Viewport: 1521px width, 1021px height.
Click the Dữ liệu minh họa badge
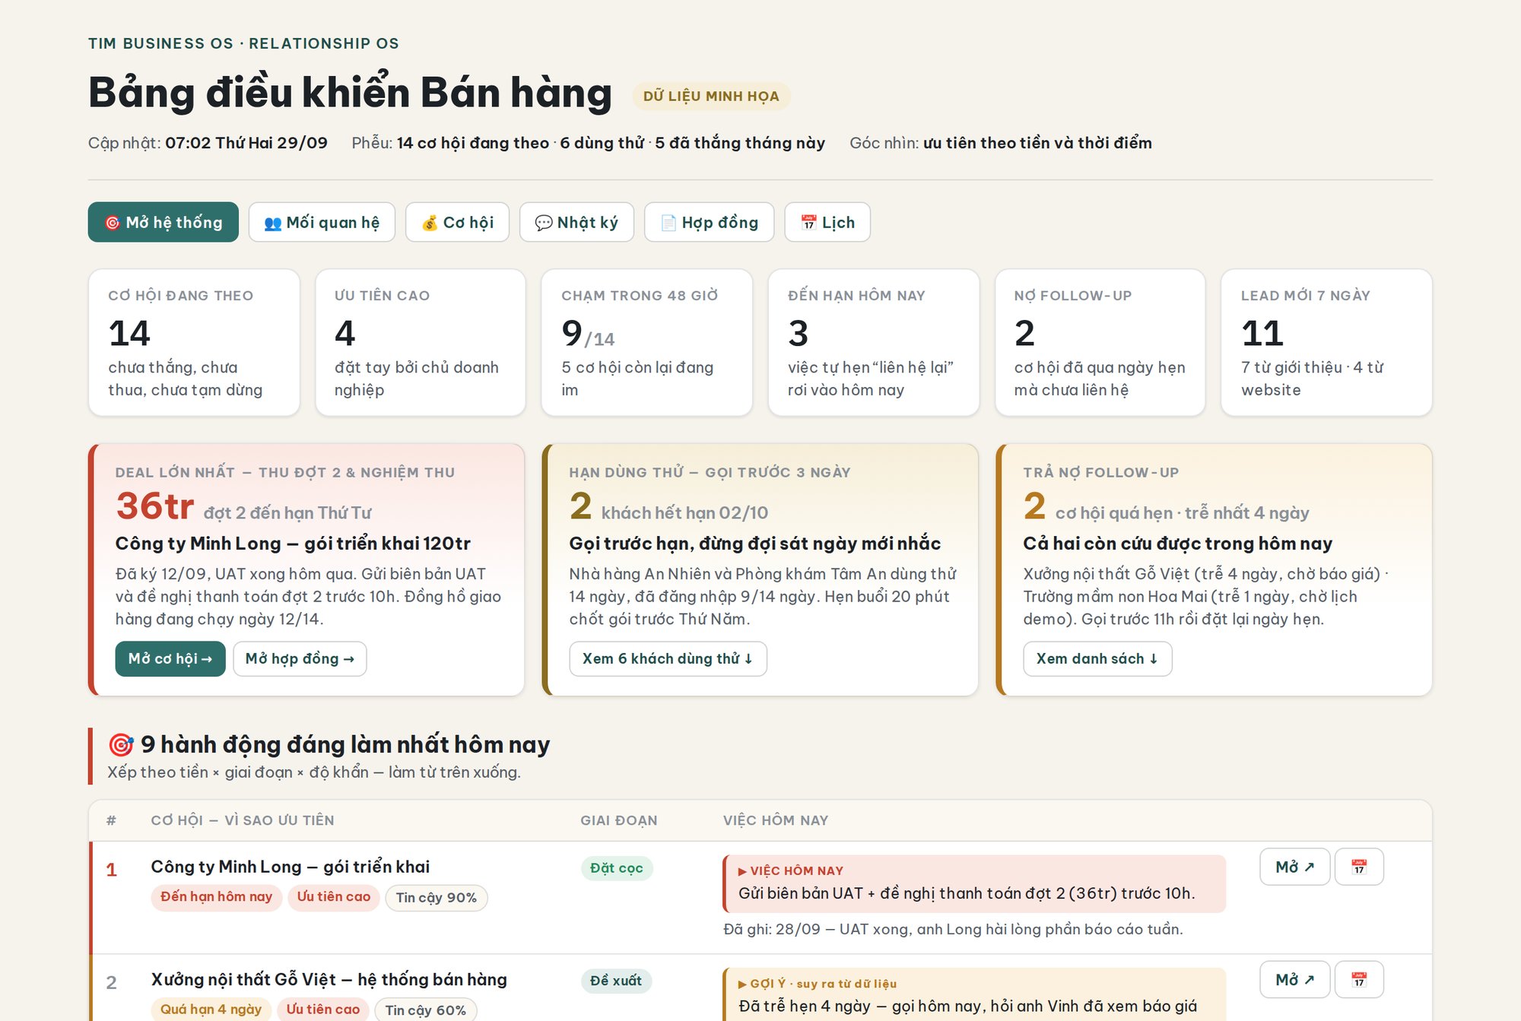[711, 97]
